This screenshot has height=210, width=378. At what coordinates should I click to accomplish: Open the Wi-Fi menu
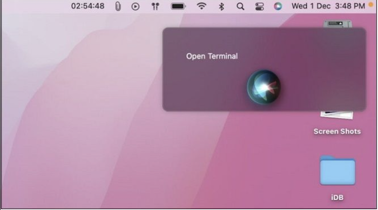[x=201, y=6]
